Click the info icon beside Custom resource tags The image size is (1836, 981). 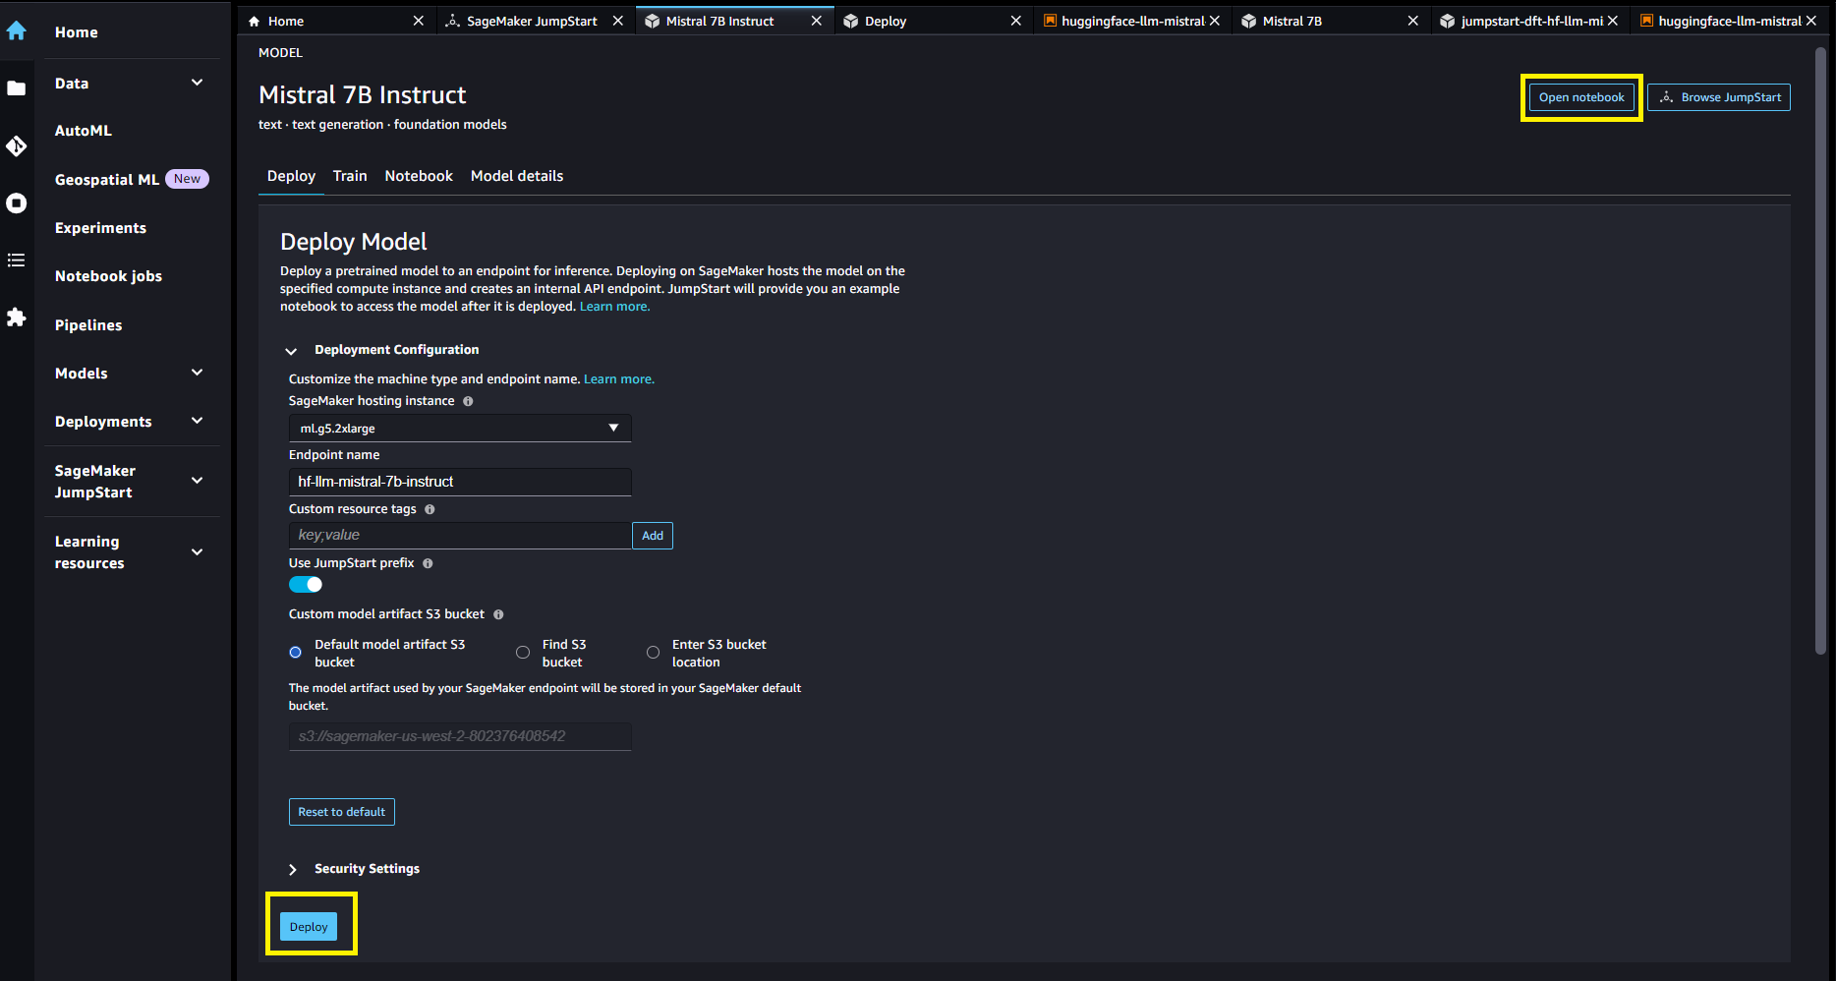430,509
